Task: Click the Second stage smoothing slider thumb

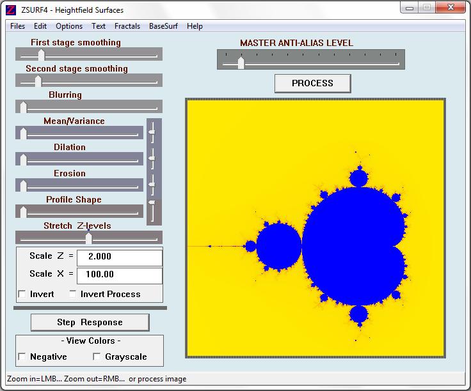Action: tap(38, 81)
